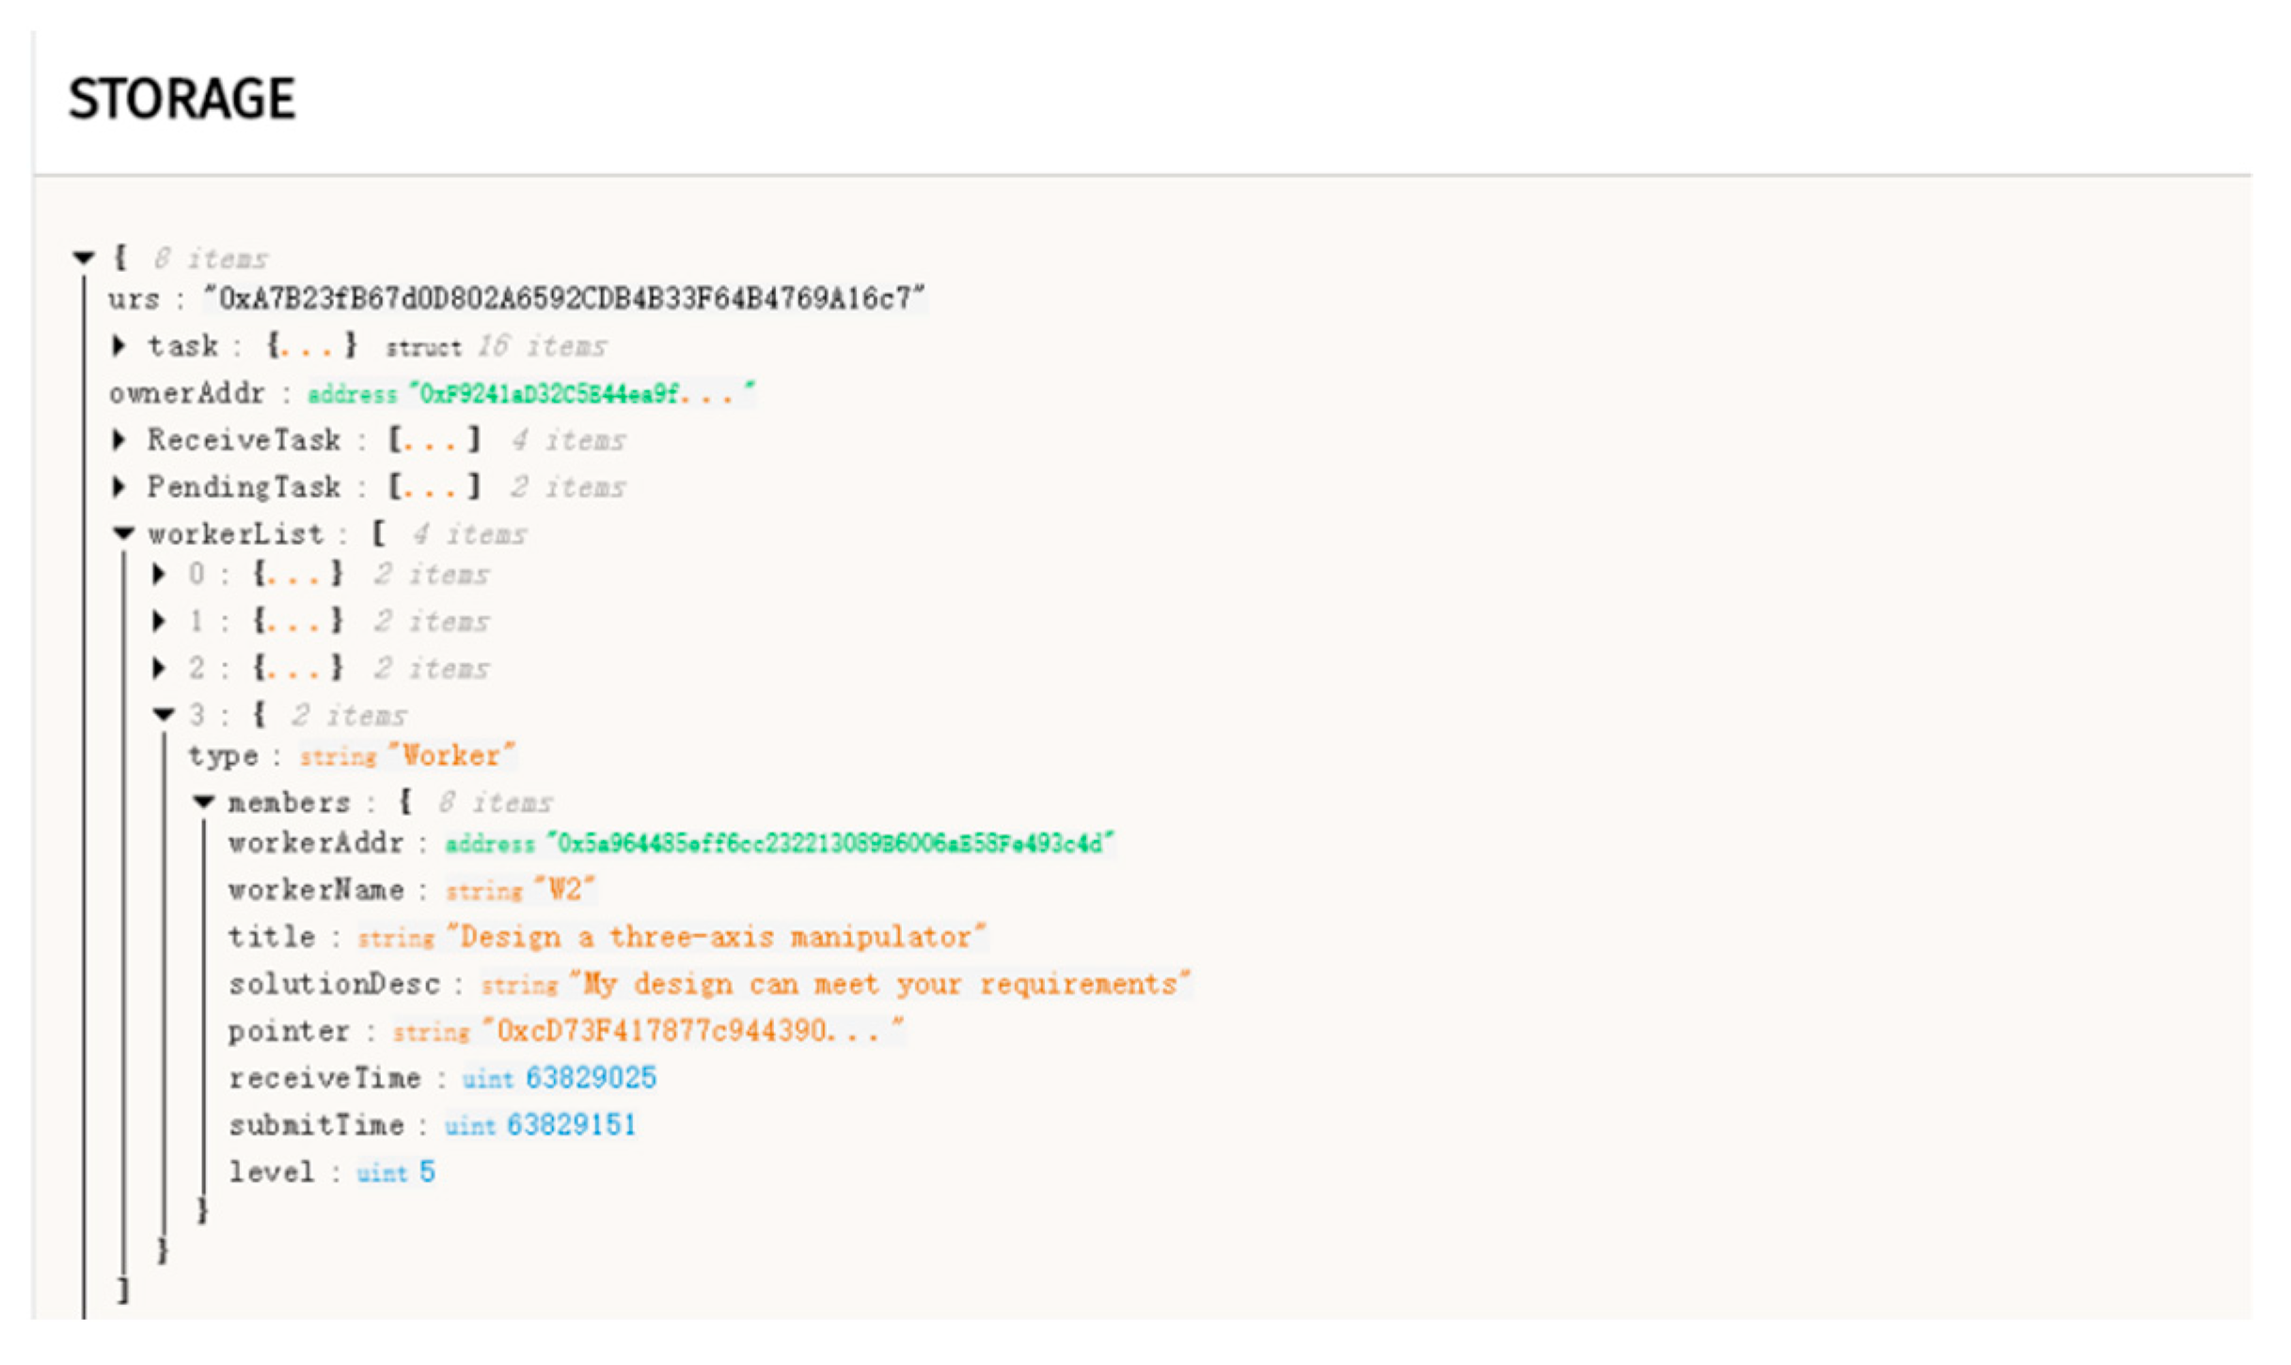
Task: Click the submitTime uint value
Action: (571, 1125)
